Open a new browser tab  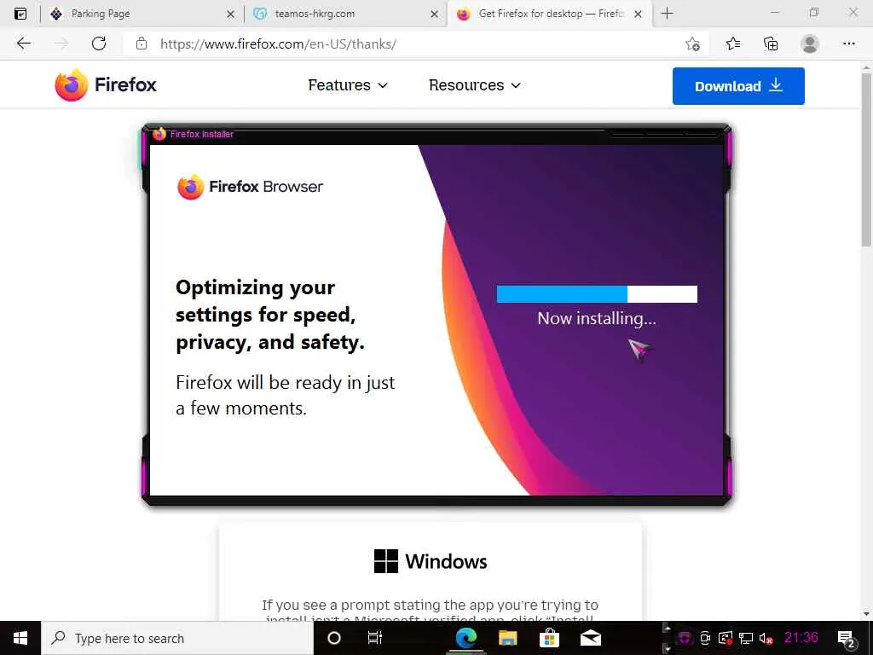pyautogui.click(x=667, y=14)
